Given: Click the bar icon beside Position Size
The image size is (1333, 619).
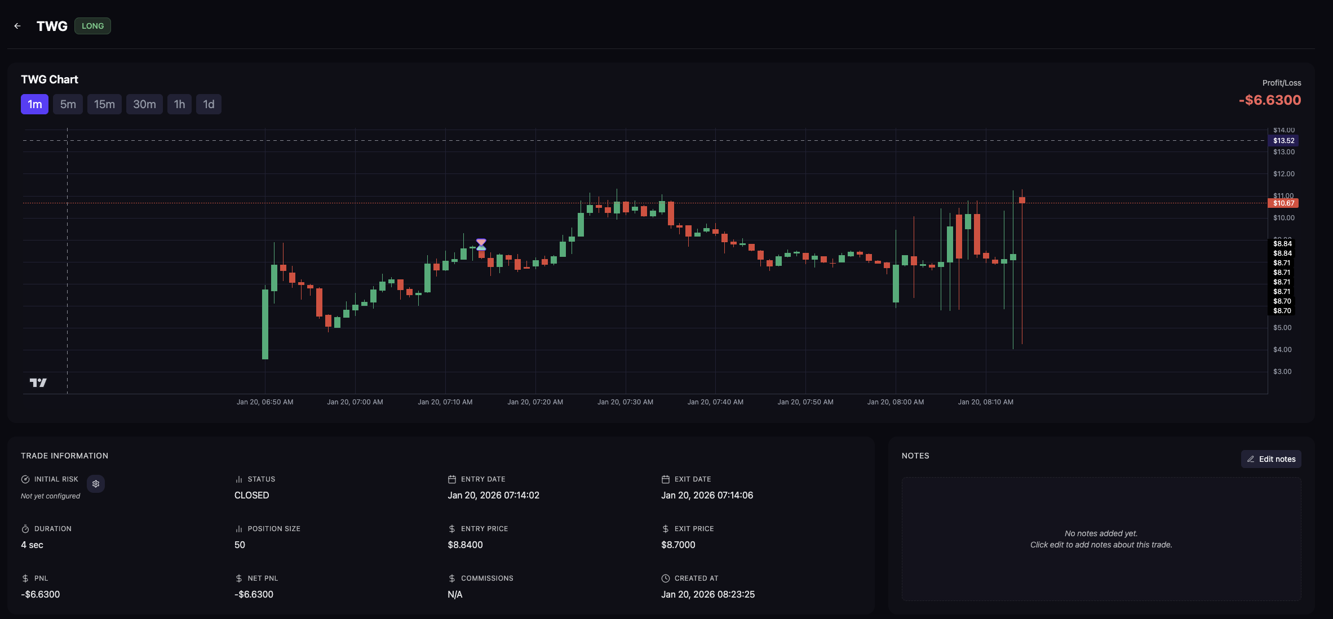Looking at the screenshot, I should click(x=238, y=529).
